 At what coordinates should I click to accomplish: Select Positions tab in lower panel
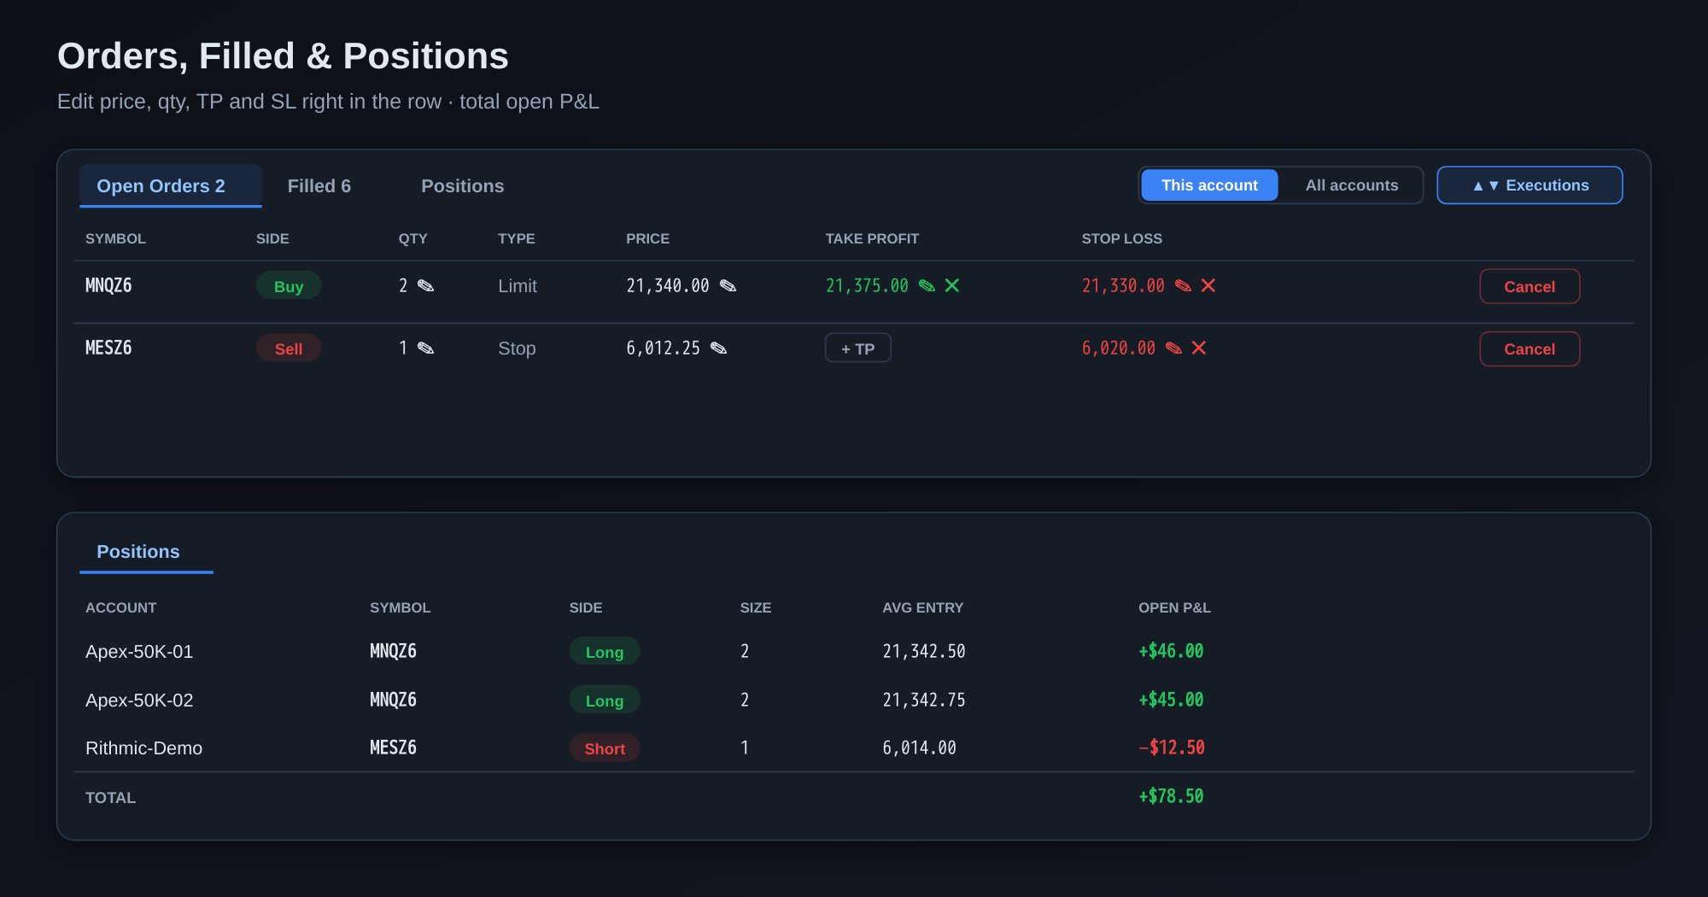click(x=146, y=552)
